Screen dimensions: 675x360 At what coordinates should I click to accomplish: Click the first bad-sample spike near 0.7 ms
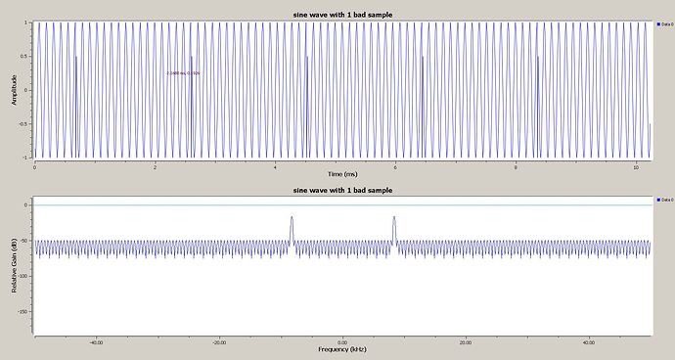tap(76, 108)
